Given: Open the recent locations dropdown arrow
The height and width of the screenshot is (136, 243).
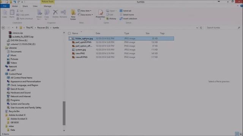Looking at the screenshot, I should (x=13, y=28).
